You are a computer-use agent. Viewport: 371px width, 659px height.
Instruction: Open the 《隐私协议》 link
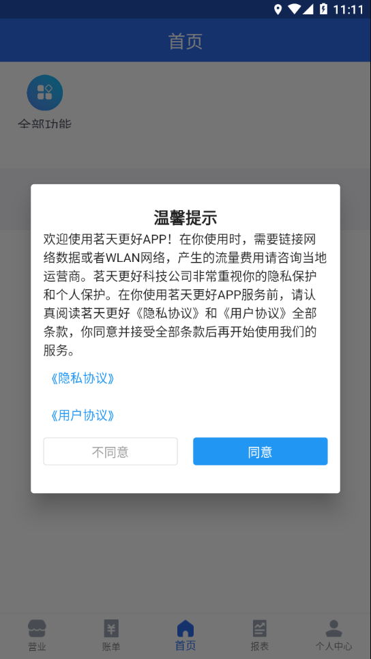83,379
